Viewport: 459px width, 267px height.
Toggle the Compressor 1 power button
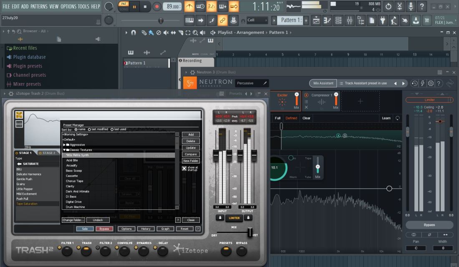pos(307,95)
